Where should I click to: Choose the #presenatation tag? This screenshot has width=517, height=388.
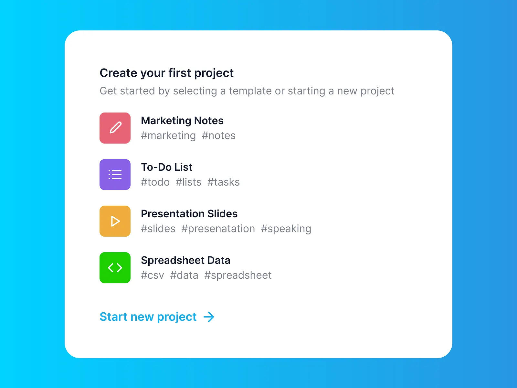[x=218, y=229]
